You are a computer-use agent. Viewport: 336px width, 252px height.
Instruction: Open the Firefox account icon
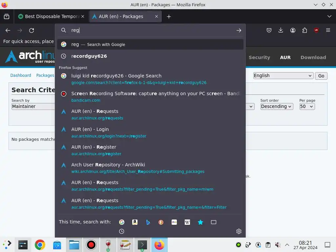click(x=293, y=31)
